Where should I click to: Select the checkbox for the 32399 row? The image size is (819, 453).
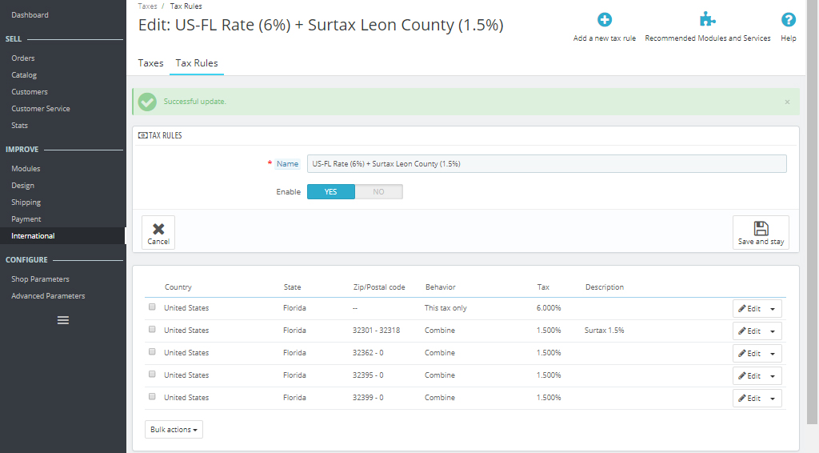153,397
